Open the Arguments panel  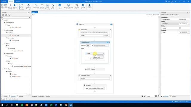point(41,96)
